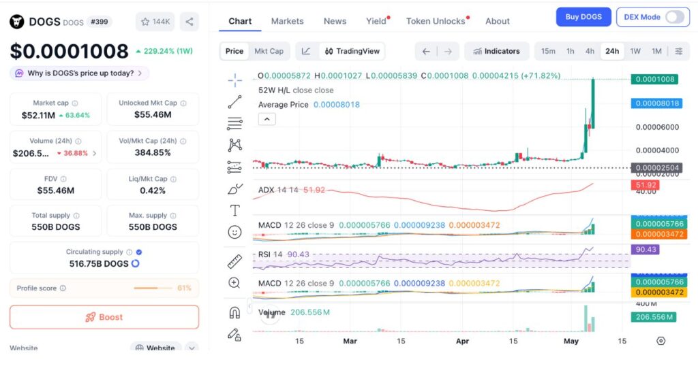The image size is (698, 366).
Task: Open chart settings sliders icon
Action: click(x=678, y=51)
